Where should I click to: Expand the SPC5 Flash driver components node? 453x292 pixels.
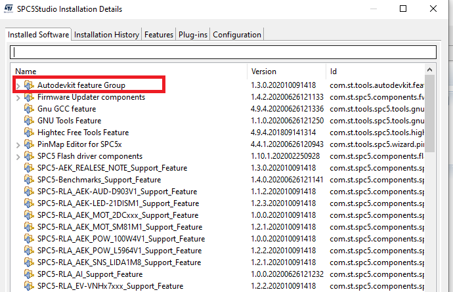(x=18, y=157)
